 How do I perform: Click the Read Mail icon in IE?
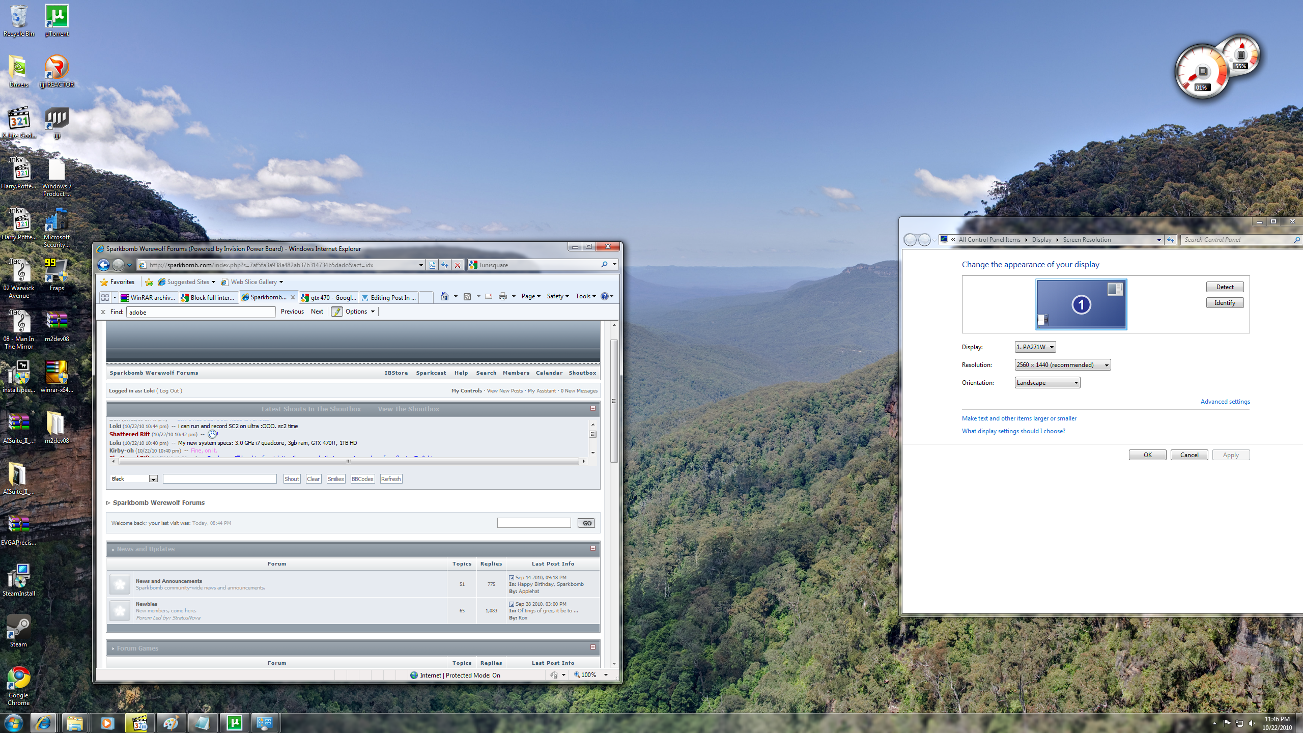pos(489,296)
